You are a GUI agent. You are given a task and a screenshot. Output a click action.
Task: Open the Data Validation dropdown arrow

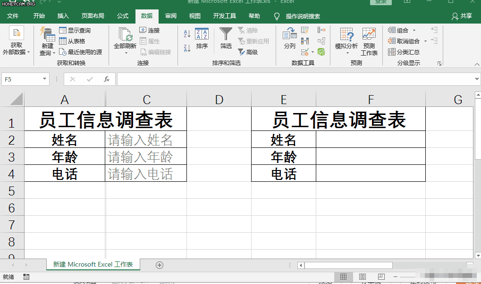point(312,52)
